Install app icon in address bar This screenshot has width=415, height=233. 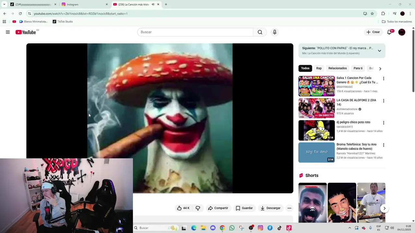(365, 14)
